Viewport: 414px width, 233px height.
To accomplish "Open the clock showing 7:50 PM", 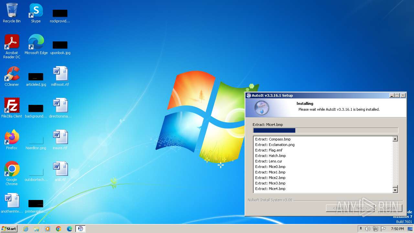I will point(397,229).
